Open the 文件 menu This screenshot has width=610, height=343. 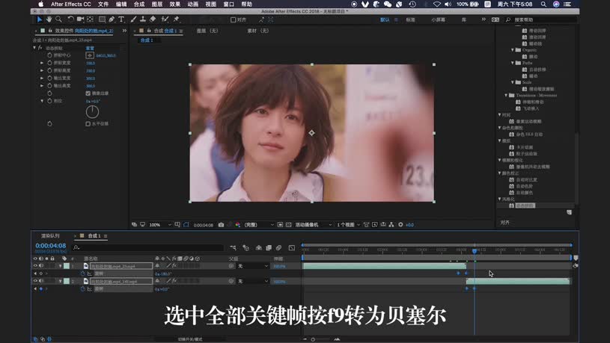[x=103, y=4]
